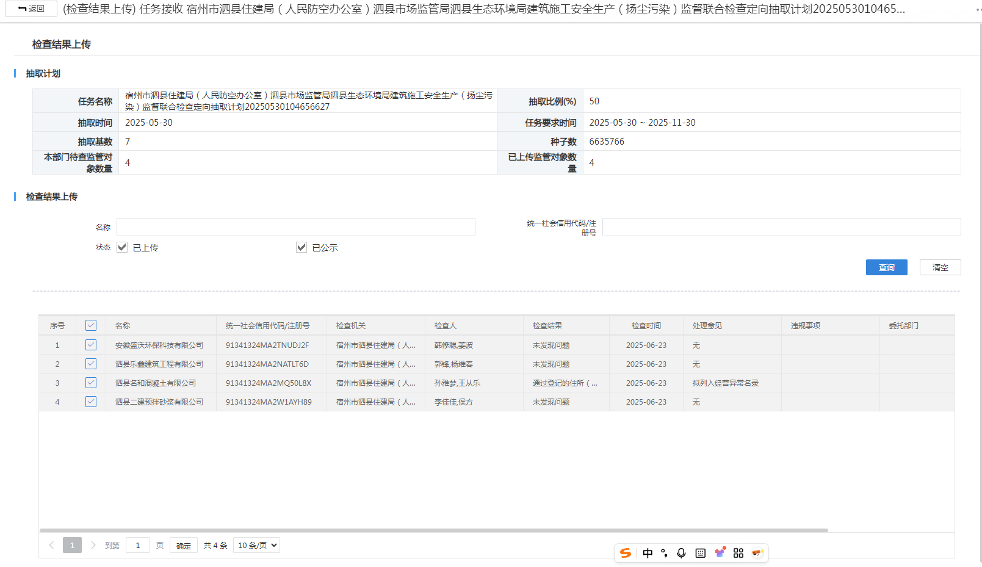
Task: Switch Sogou Chinese/English mode 中 icon
Action: click(648, 553)
